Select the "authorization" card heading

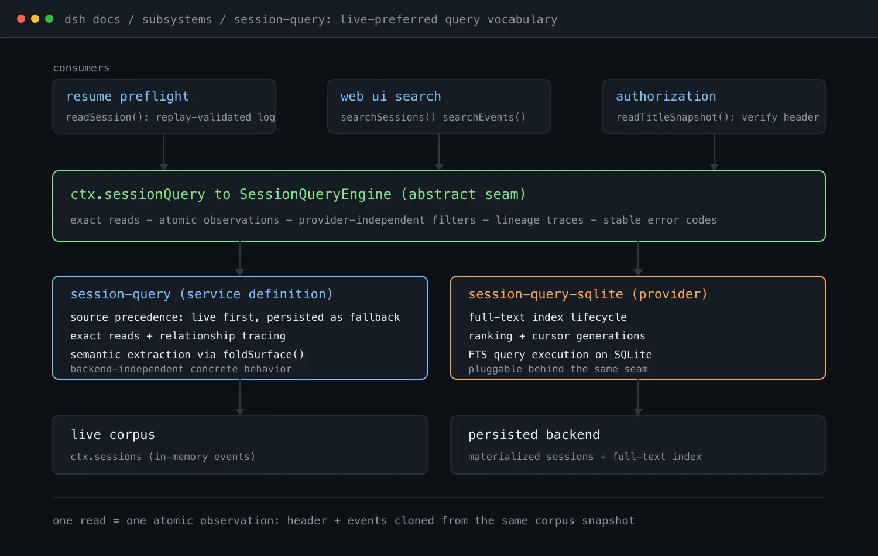(x=666, y=97)
